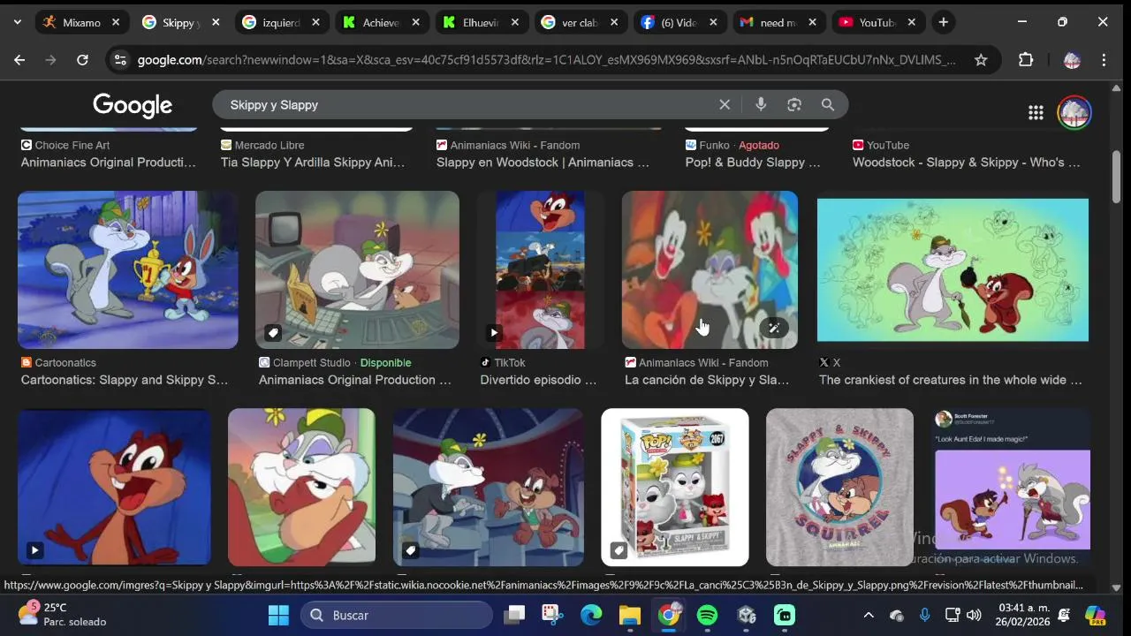Open the weather widget 25°C
The height and width of the screenshot is (636, 1131).
(62, 615)
